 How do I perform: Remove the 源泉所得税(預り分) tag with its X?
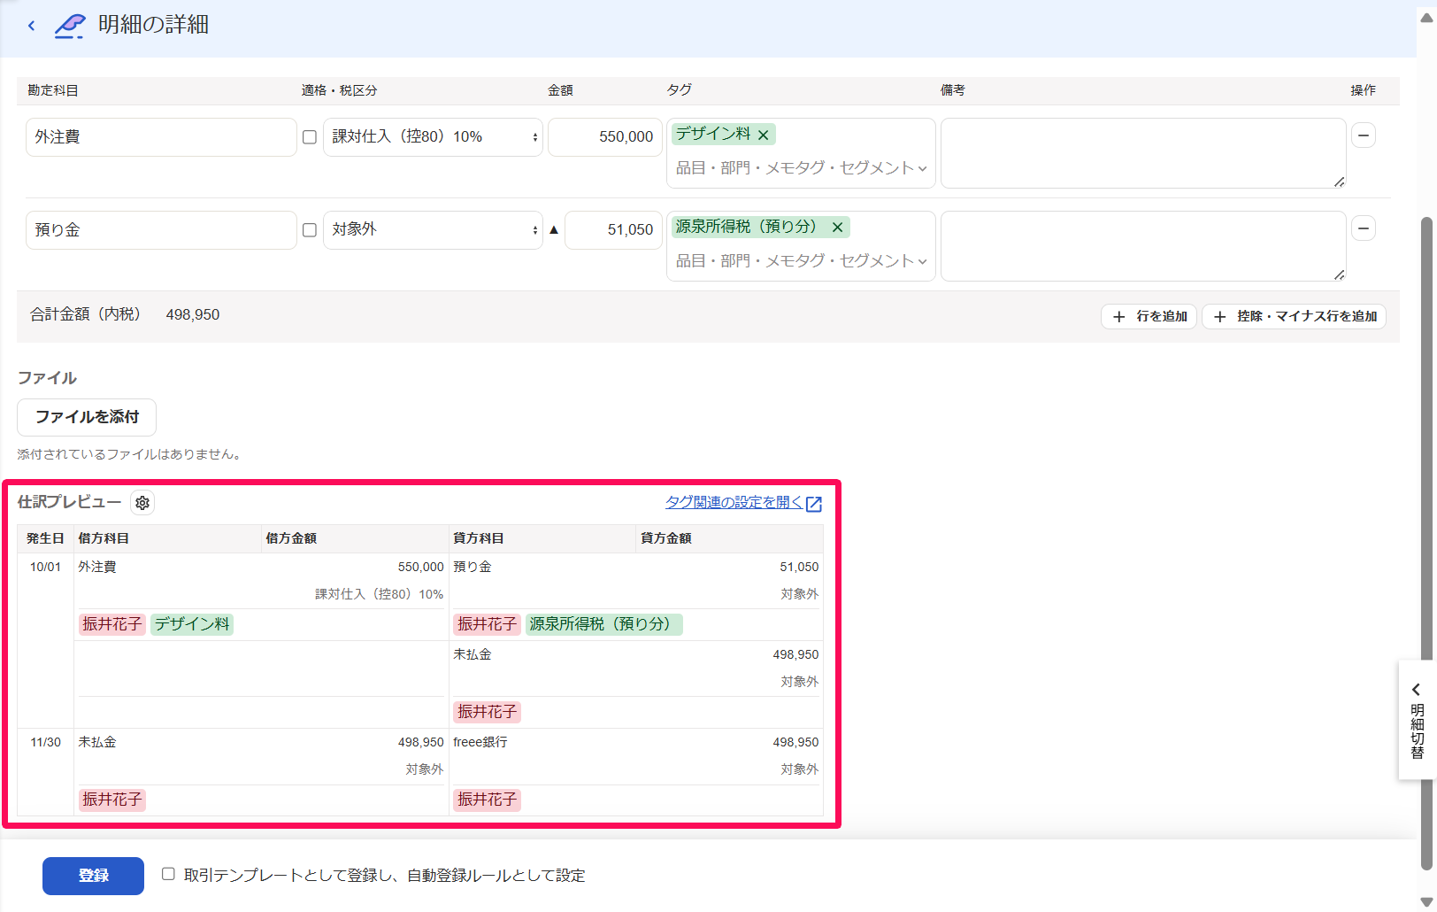(x=837, y=228)
